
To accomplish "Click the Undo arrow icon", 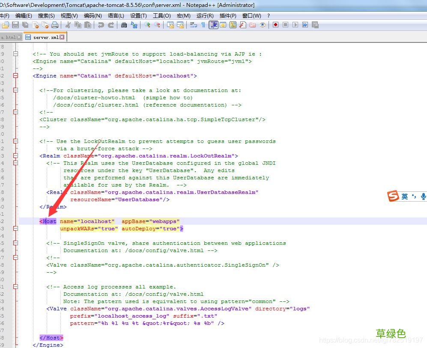I will tap(101, 25).
